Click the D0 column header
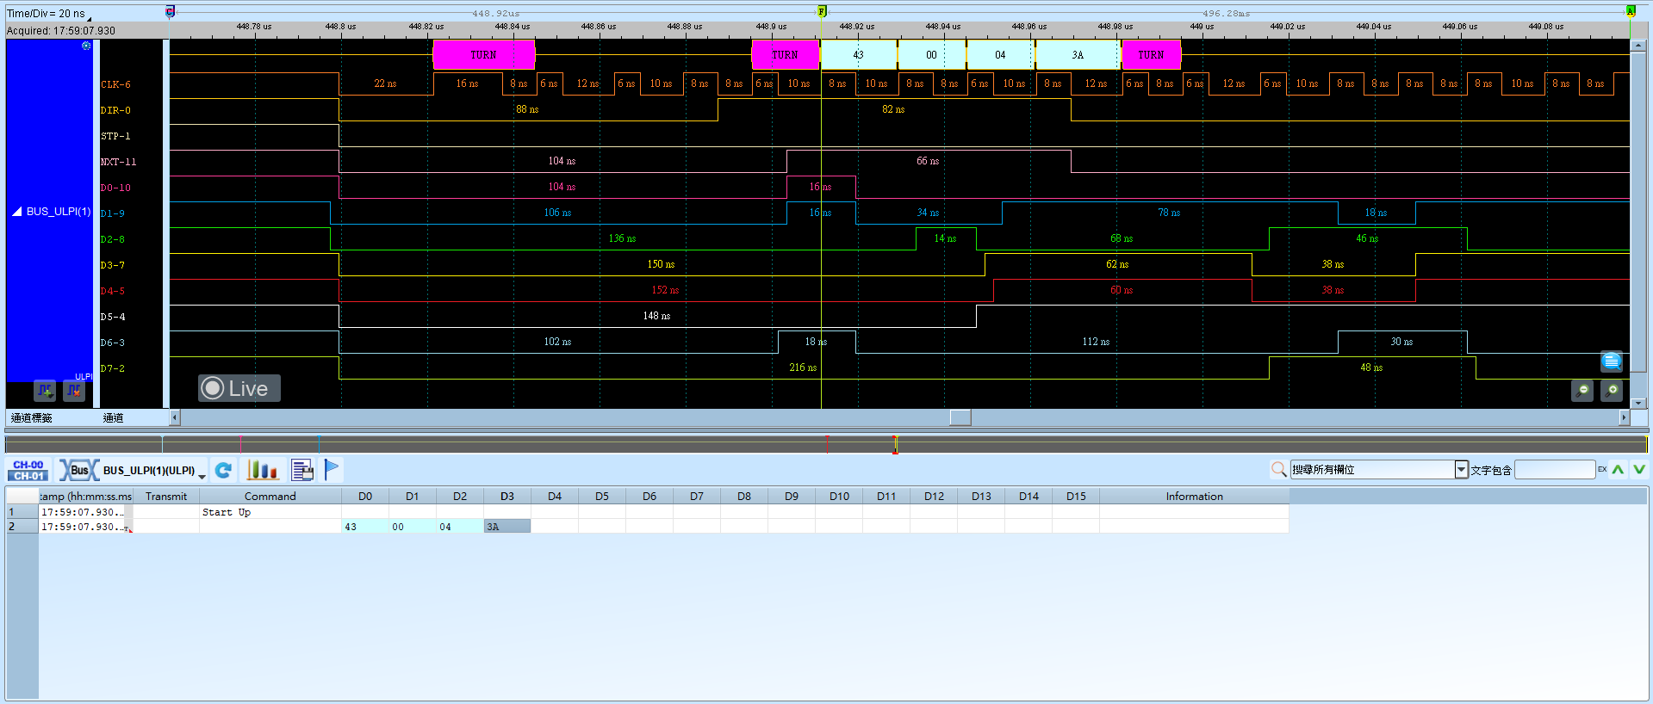1653x704 pixels. [365, 497]
